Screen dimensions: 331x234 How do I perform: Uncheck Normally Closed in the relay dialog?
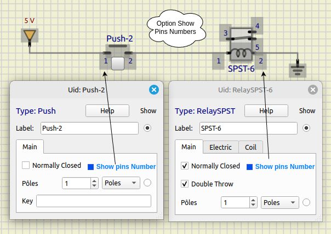coord(185,166)
